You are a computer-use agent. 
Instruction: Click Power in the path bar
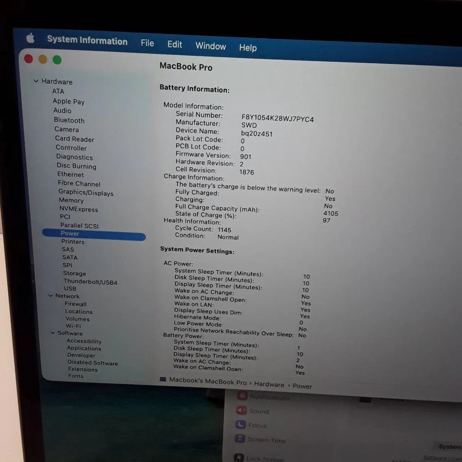pos(302,386)
